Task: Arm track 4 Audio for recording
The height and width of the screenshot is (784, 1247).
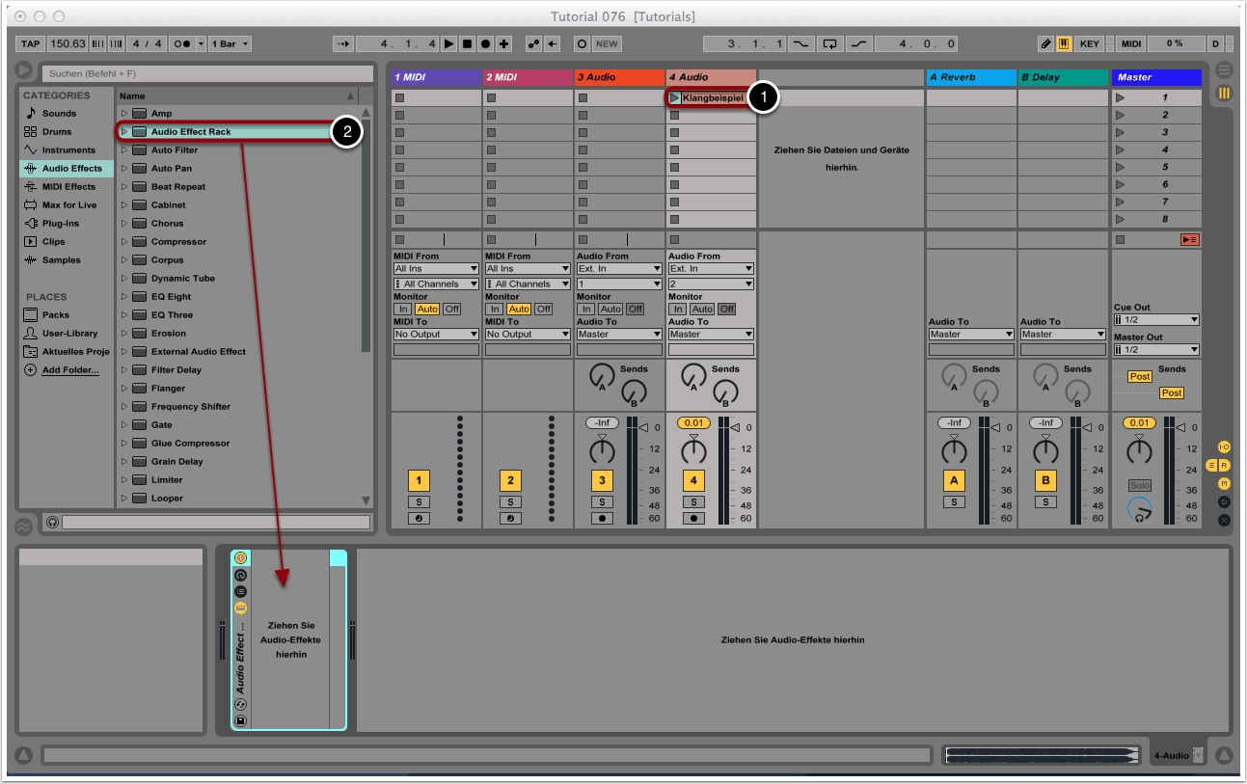Action: point(693,518)
